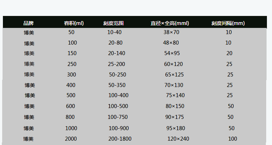The image size is (272, 145).
Task: Select the 直径×全高(mm) header cell
Action: (x=170, y=23)
